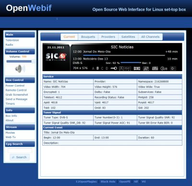Click 'Name: SIC Notícias' cell
Screen dimensions: 192x186
pos(68,82)
